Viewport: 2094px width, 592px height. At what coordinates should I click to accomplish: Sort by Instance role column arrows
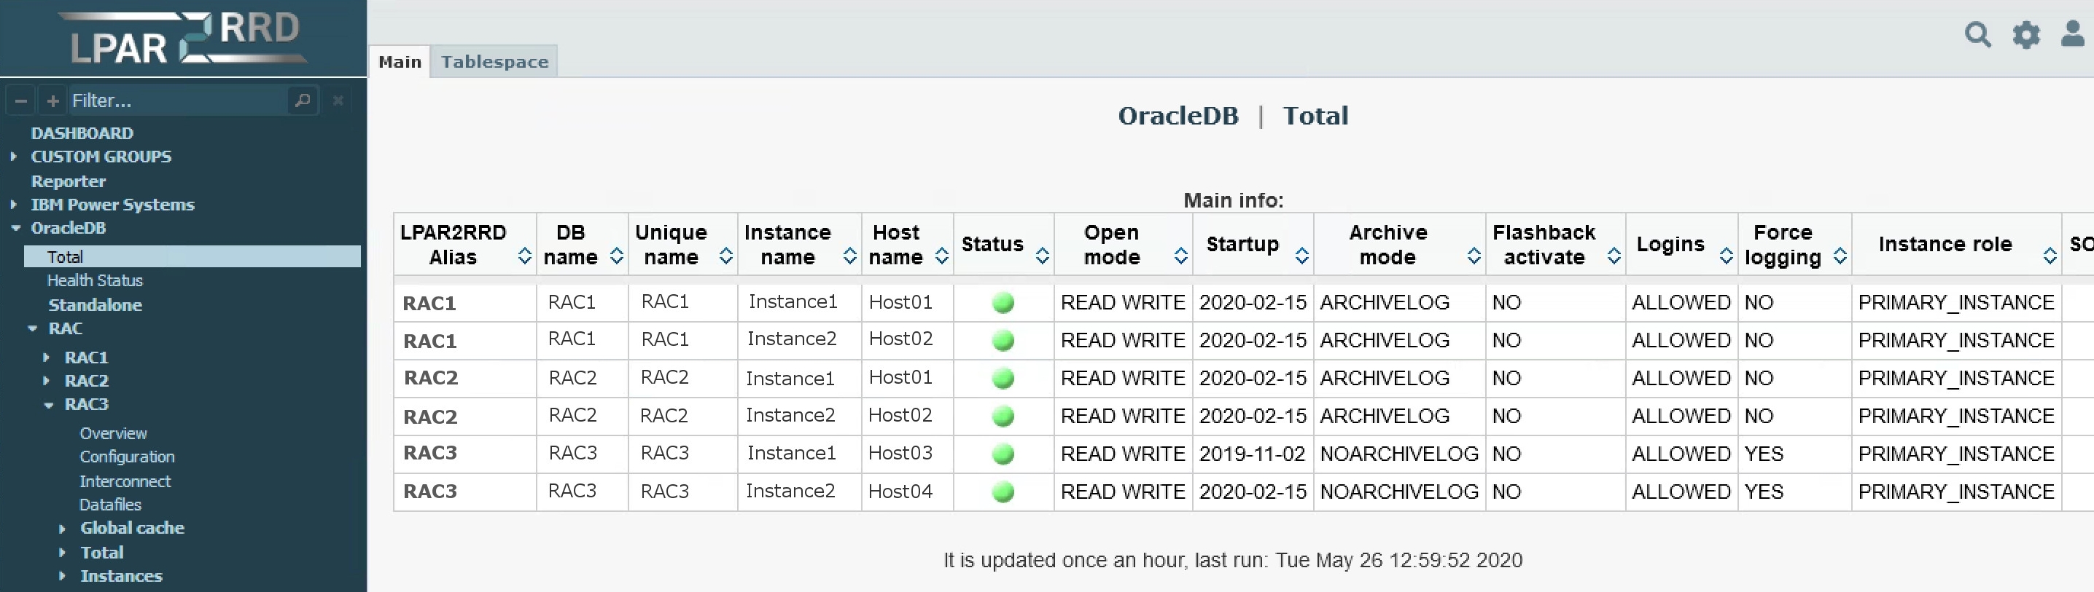(x=2050, y=256)
